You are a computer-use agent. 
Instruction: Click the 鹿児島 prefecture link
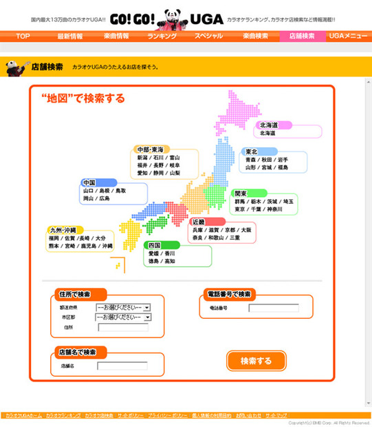89,246
